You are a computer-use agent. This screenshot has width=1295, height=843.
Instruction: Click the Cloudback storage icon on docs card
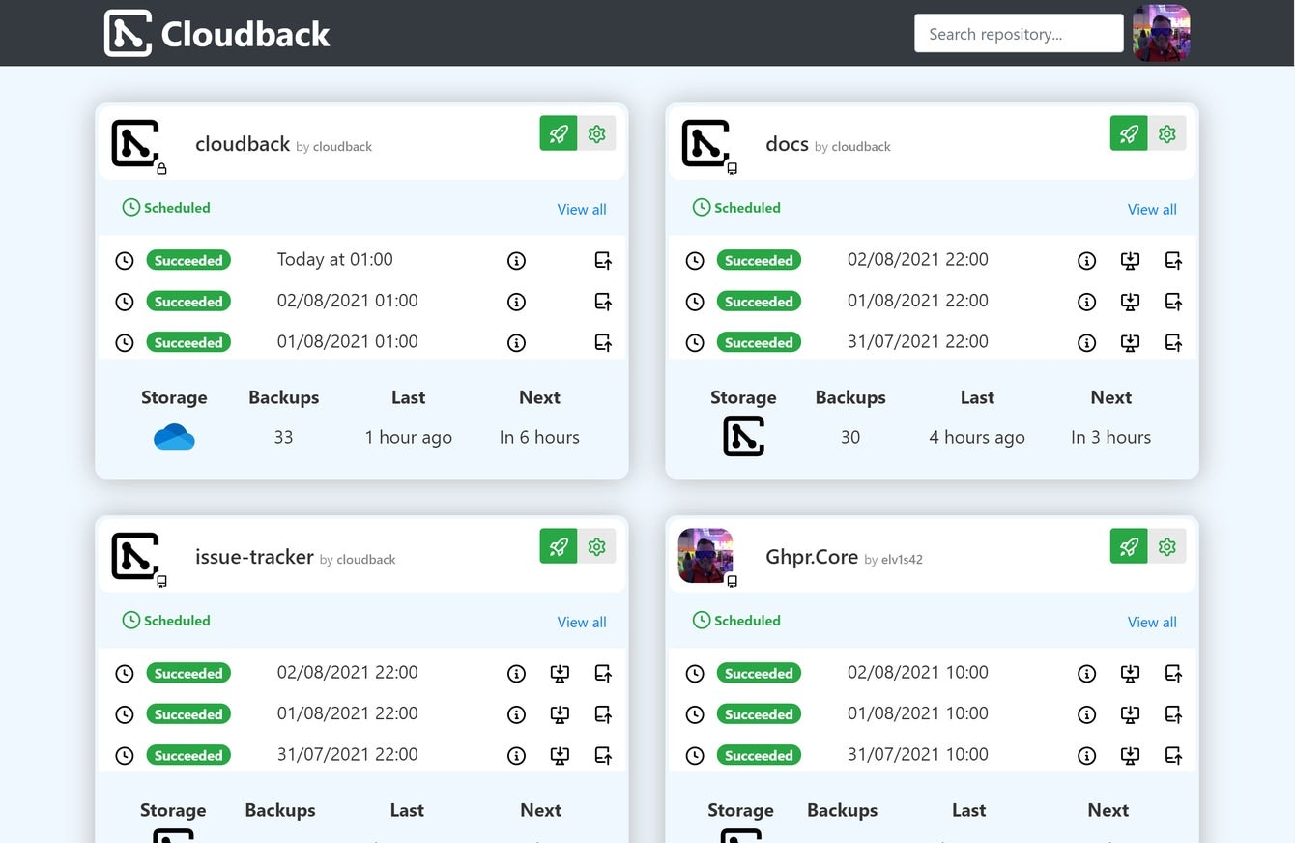click(x=743, y=437)
